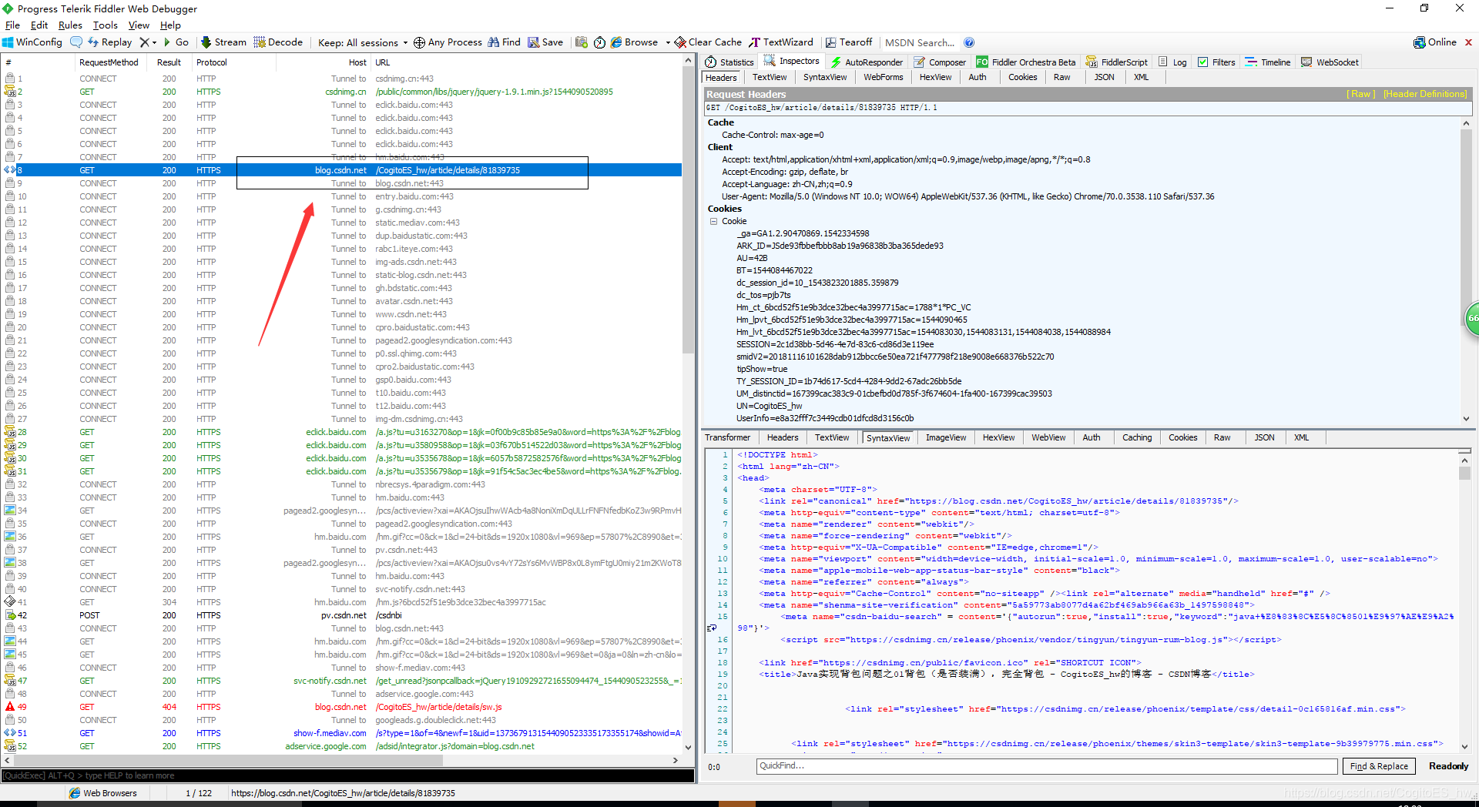1479x807 pixels.
Task: Select the Inspectors tab
Action: [x=792, y=61]
